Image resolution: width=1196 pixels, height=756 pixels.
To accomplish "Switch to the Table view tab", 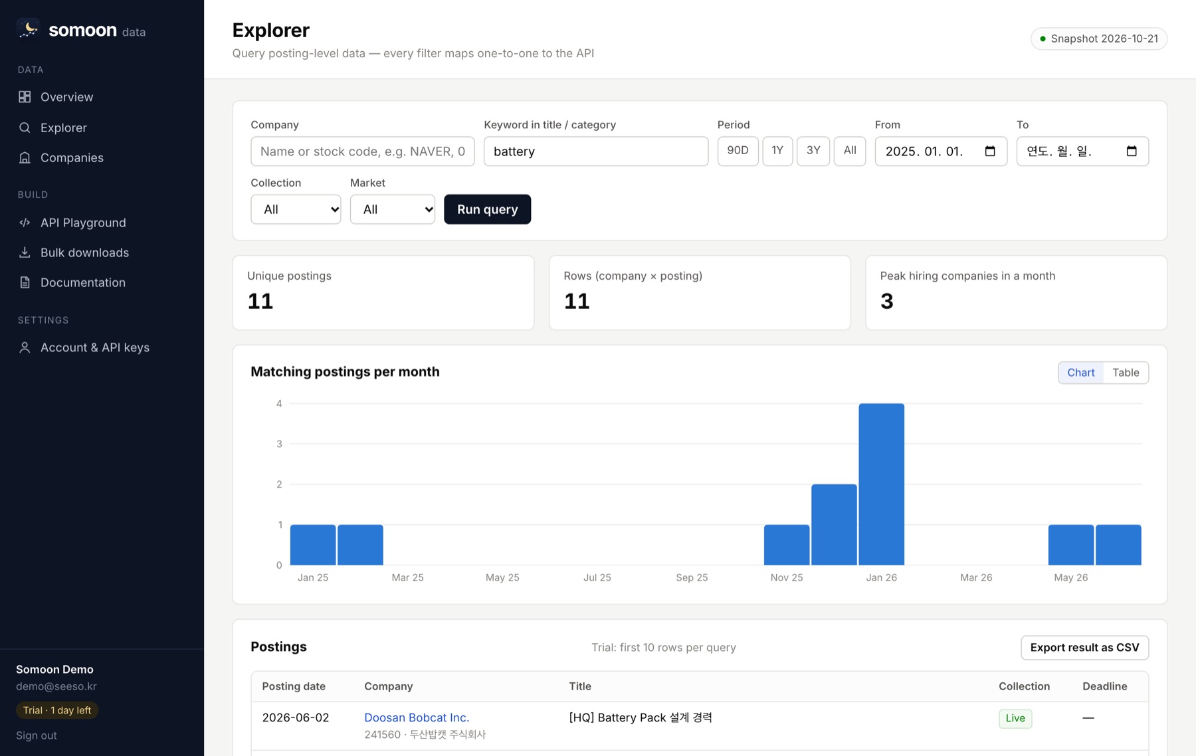I will 1126,373.
